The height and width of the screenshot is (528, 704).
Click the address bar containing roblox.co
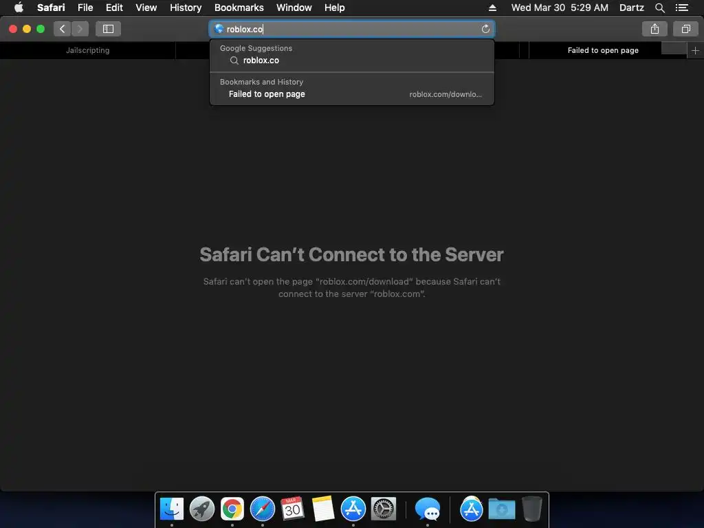[352, 29]
